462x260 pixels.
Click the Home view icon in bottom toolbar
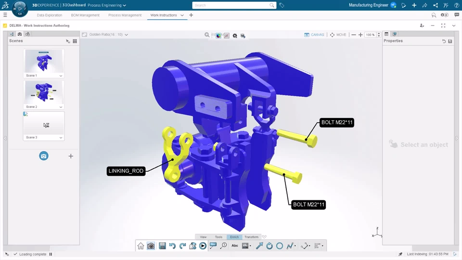coord(141,246)
